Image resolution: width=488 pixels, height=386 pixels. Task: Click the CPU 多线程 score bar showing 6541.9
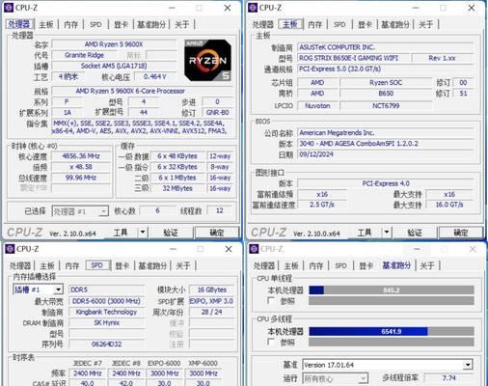coord(392,331)
